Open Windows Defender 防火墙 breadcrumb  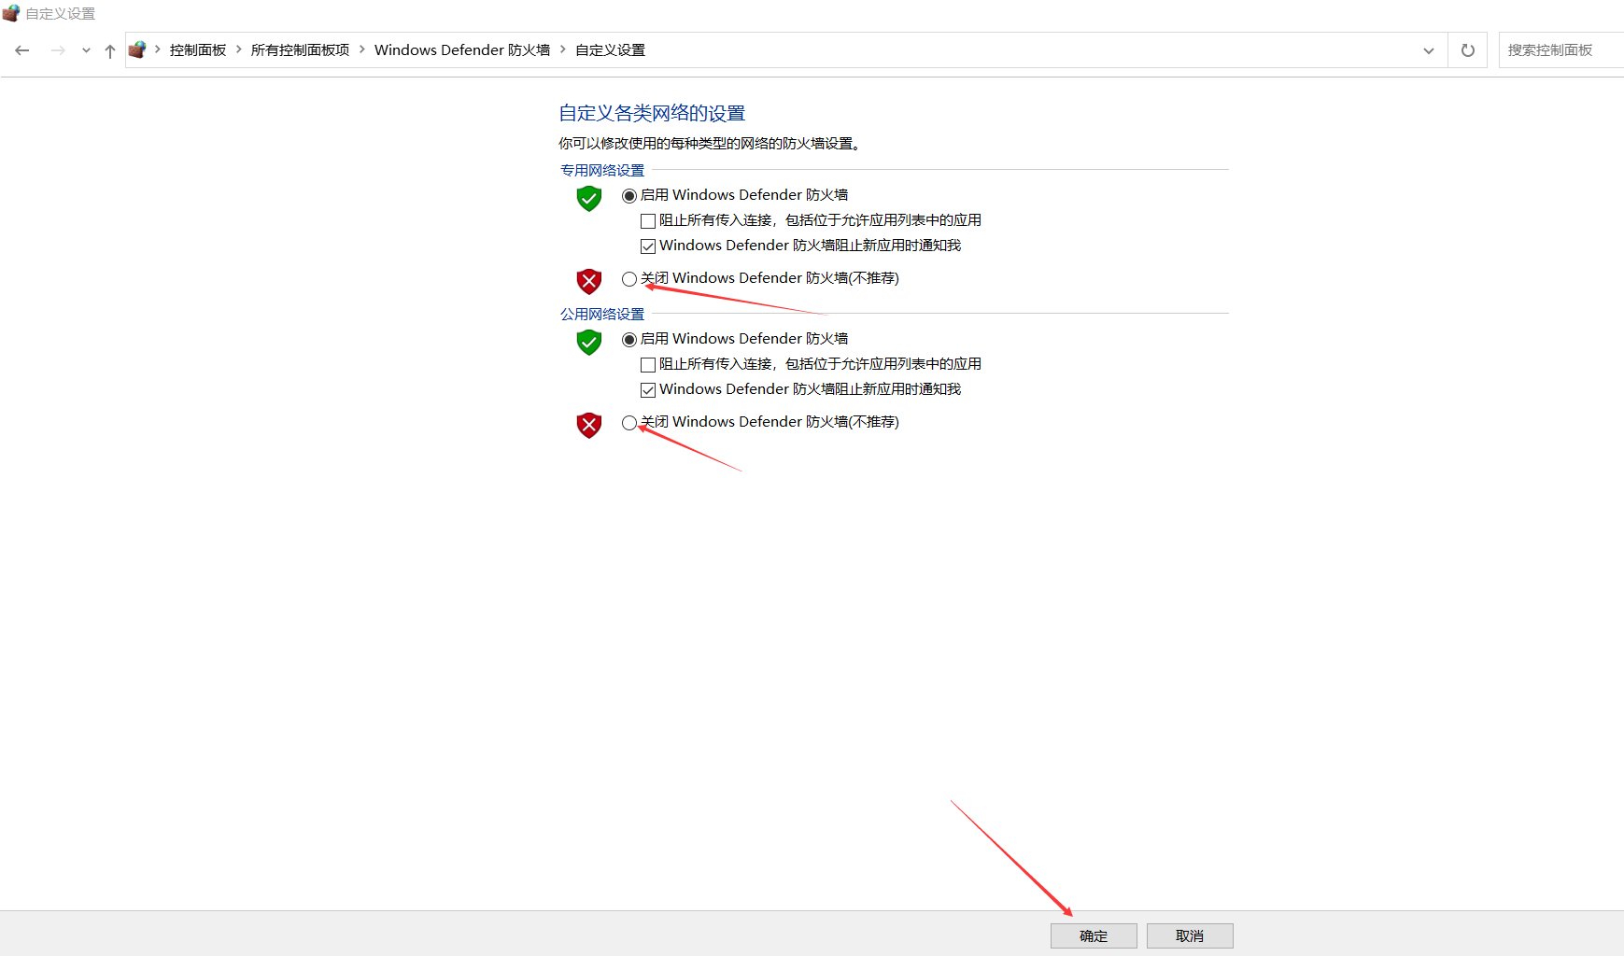462,50
